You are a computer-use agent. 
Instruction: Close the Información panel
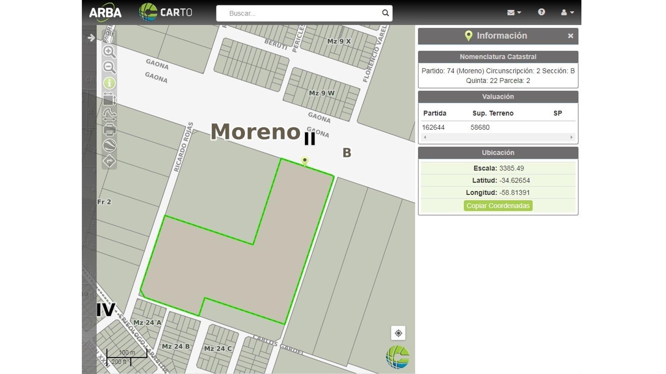click(570, 36)
